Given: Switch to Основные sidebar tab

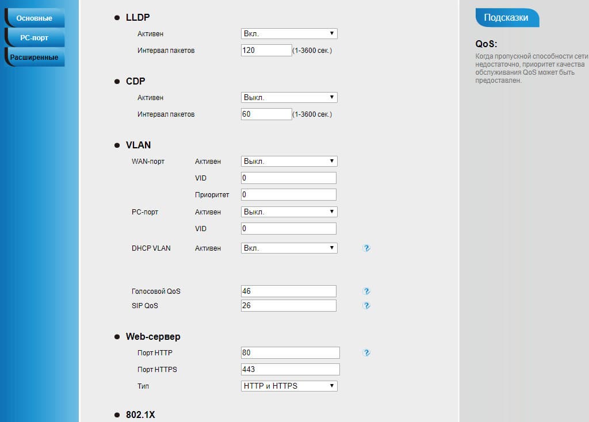Looking at the screenshot, I should (35, 18).
